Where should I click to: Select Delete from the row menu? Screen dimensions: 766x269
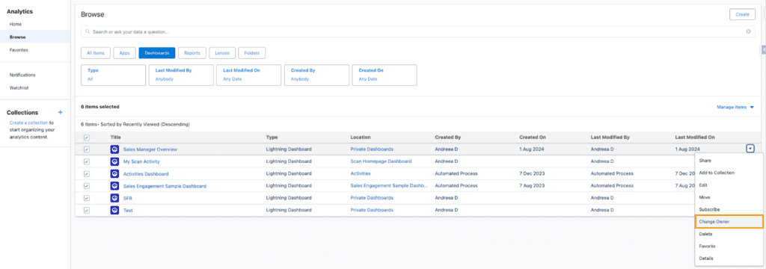pyautogui.click(x=729, y=234)
